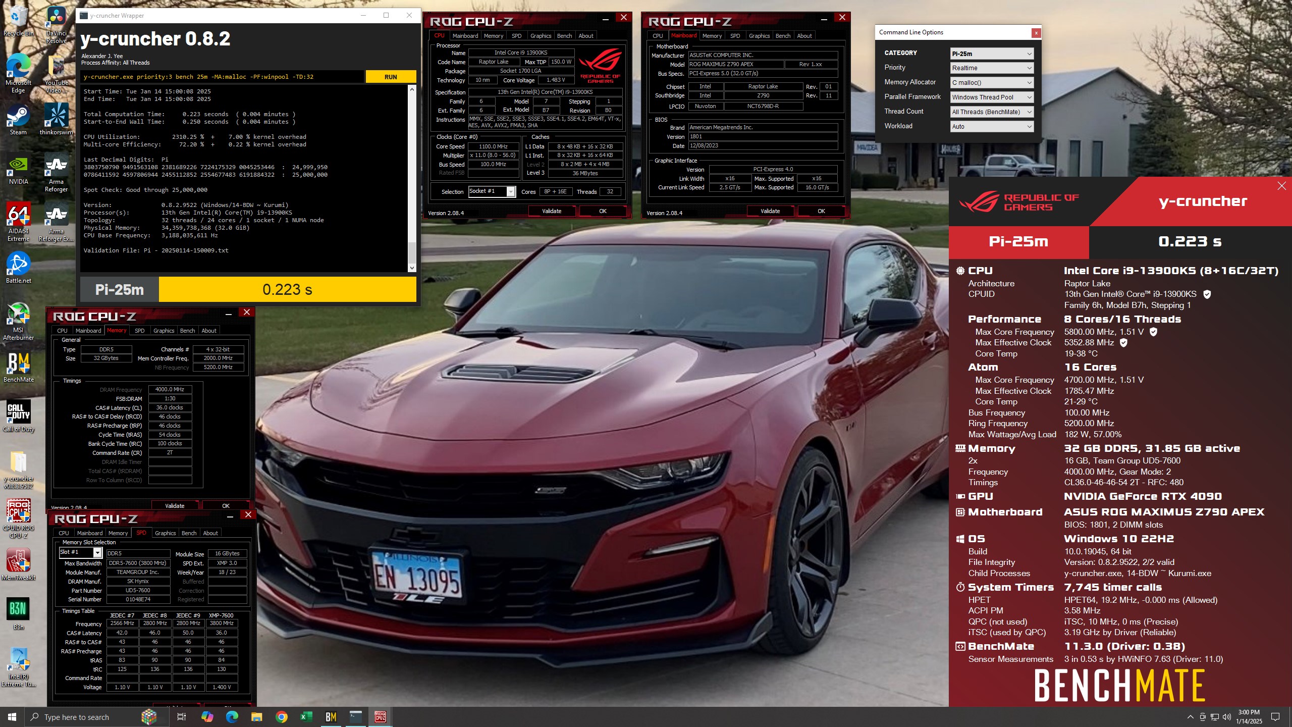Open the AIDA64 Extreme desktop icon
Image resolution: width=1292 pixels, height=727 pixels.
(x=18, y=222)
